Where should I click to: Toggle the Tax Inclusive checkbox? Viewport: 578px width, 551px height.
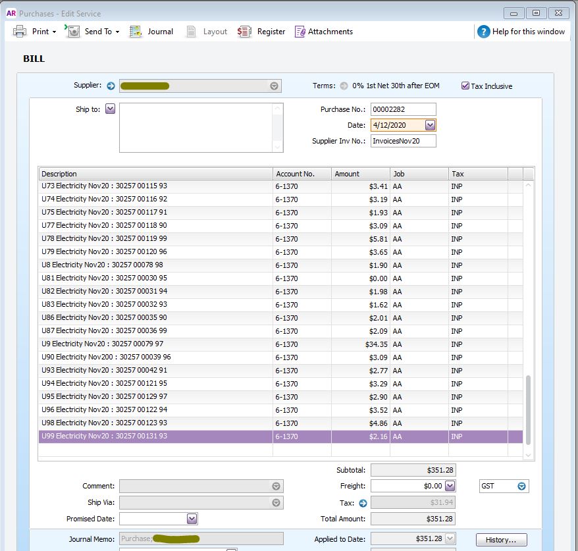click(x=465, y=86)
